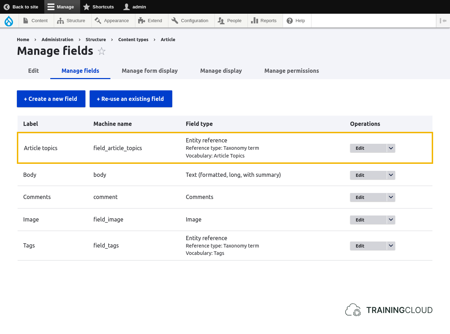Click the field_image machine name
The height and width of the screenshot is (334, 450).
pos(108,219)
